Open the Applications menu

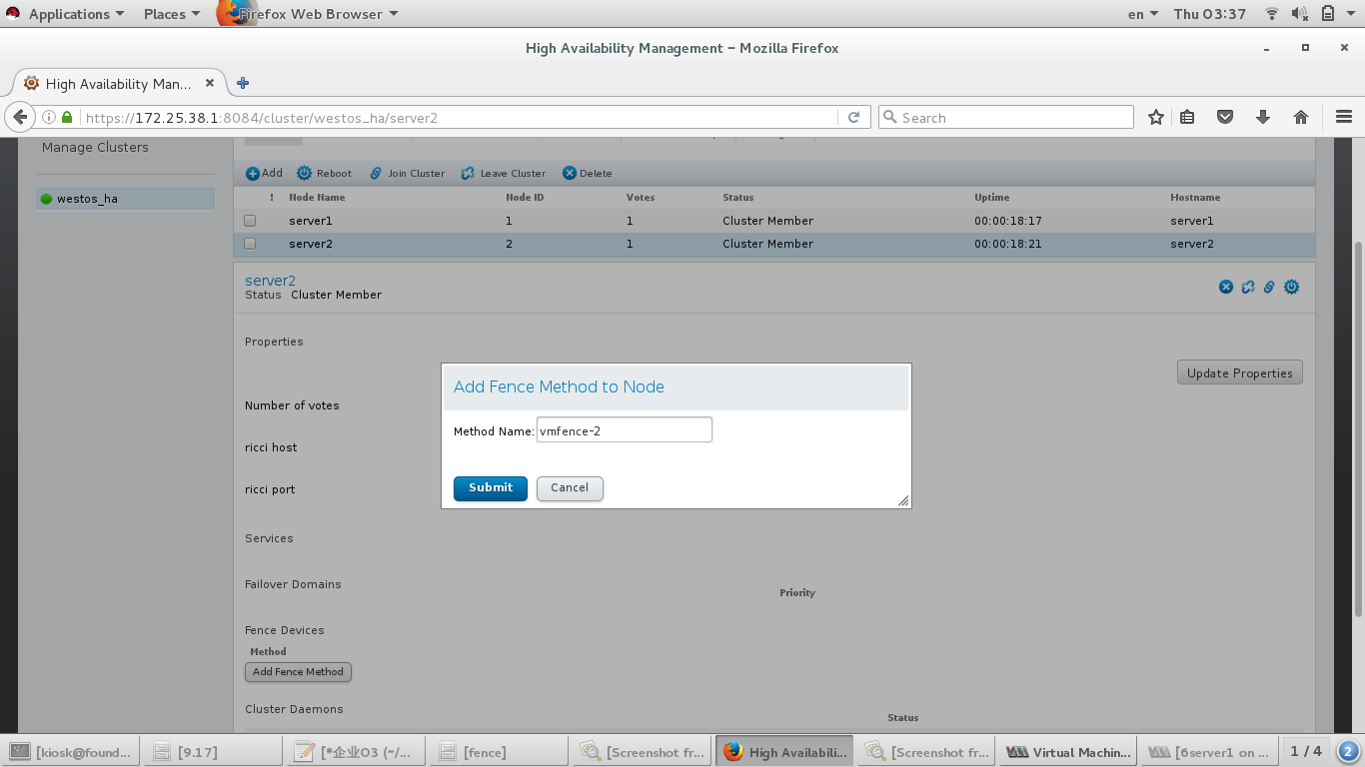(76, 14)
